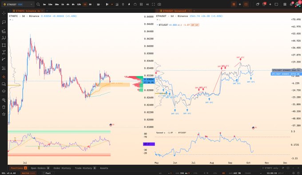Open the candle chart type selector
The height and width of the screenshot is (175, 302).
tap(107, 4)
